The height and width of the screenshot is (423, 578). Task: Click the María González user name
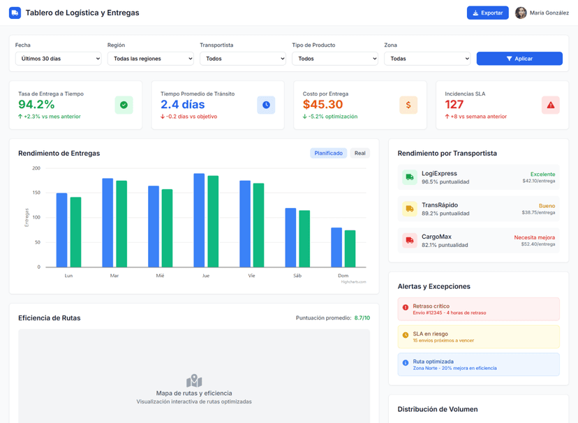pos(549,13)
